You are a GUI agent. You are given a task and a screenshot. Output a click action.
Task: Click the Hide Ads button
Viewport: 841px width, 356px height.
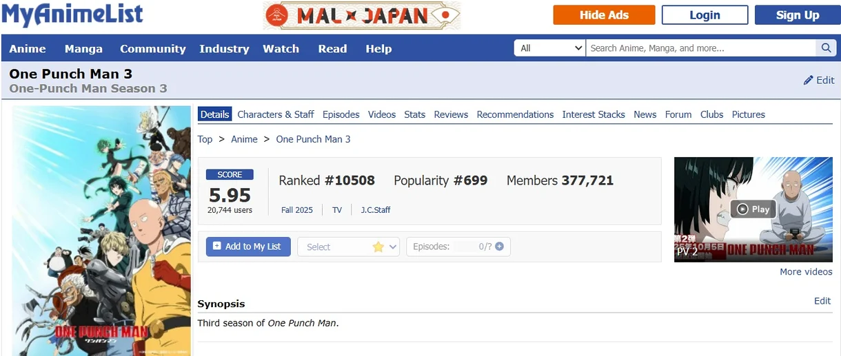click(x=604, y=15)
